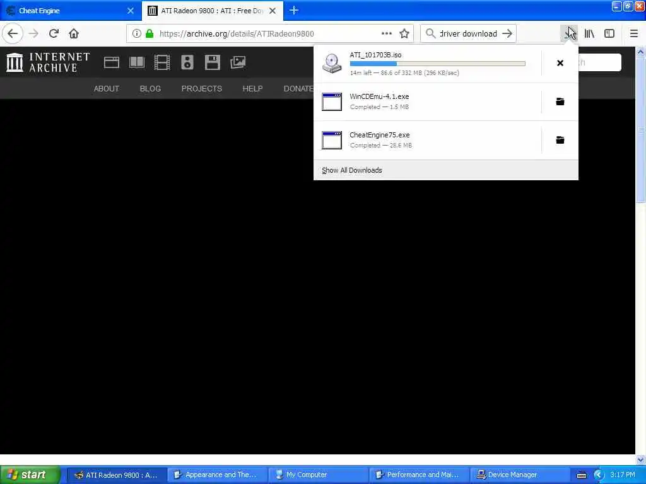Open the Internet Archive web icon
The height and width of the screenshot is (484, 646).
pyautogui.click(x=112, y=62)
